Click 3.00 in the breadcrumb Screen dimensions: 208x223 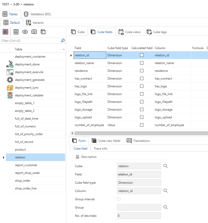coord(16,4)
